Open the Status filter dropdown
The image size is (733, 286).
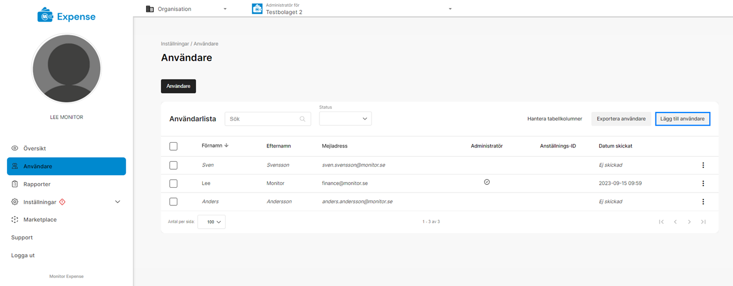coord(345,119)
